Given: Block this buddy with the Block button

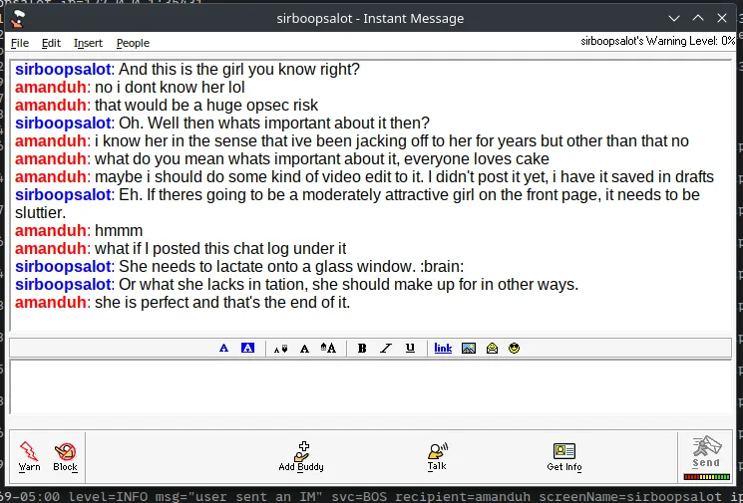Looking at the screenshot, I should click(x=65, y=456).
